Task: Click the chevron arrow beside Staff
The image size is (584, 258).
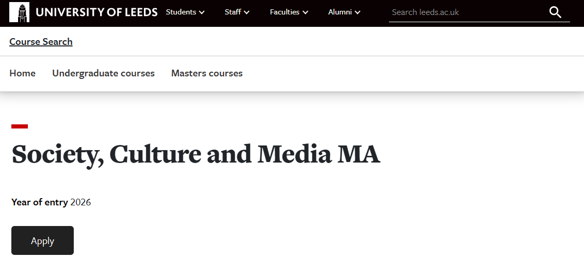Action: tap(247, 12)
